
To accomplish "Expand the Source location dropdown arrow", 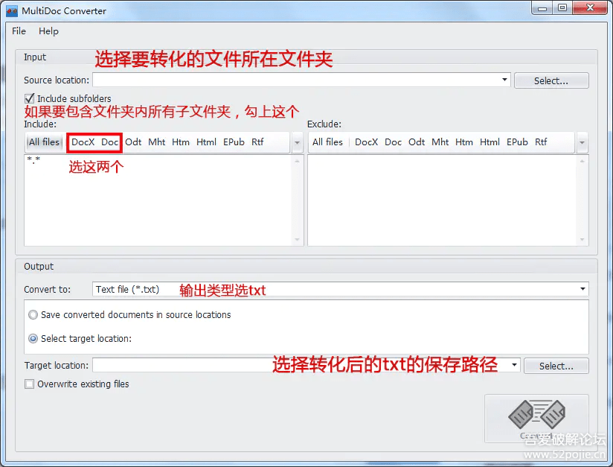I will [504, 80].
